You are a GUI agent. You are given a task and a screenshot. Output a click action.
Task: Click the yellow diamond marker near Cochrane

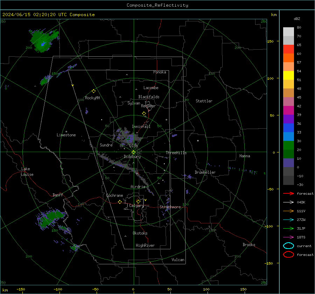coord(120,202)
